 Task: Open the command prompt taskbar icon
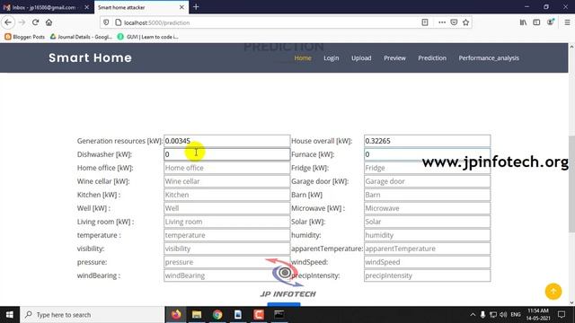pyautogui.click(x=279, y=315)
